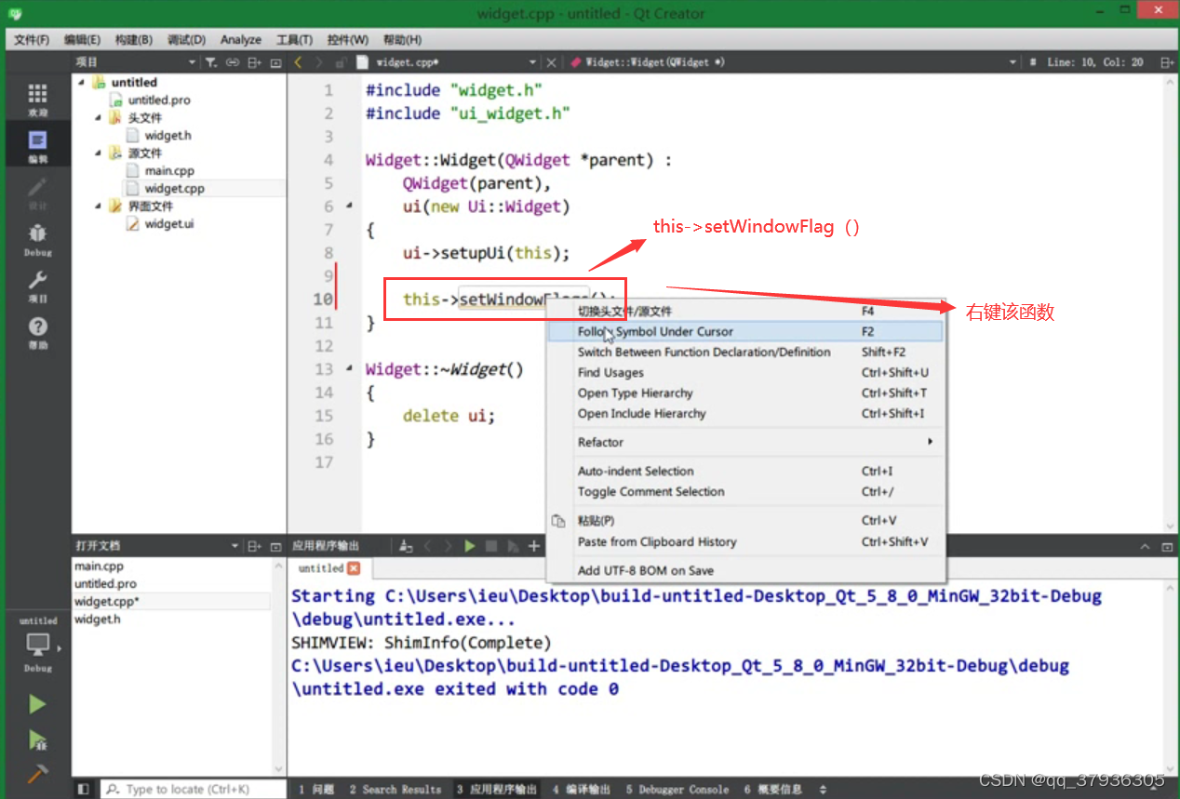Collapse the output pane with caret
1180x799 pixels.
click(x=1145, y=546)
